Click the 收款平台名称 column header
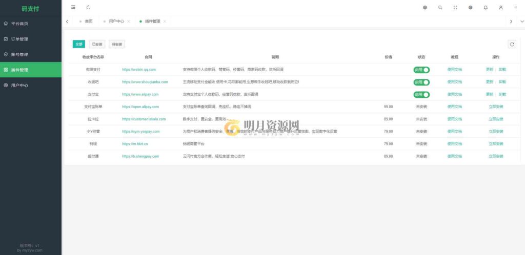 coord(93,57)
